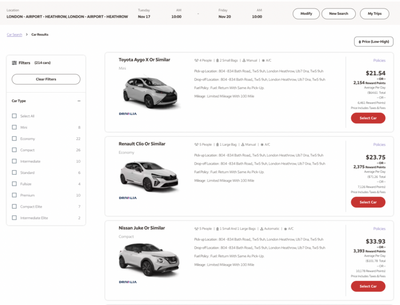Click the bag icon in Toyota Aygo X row
Image resolution: width=400 pixels, height=305 pixels.
coord(218,61)
